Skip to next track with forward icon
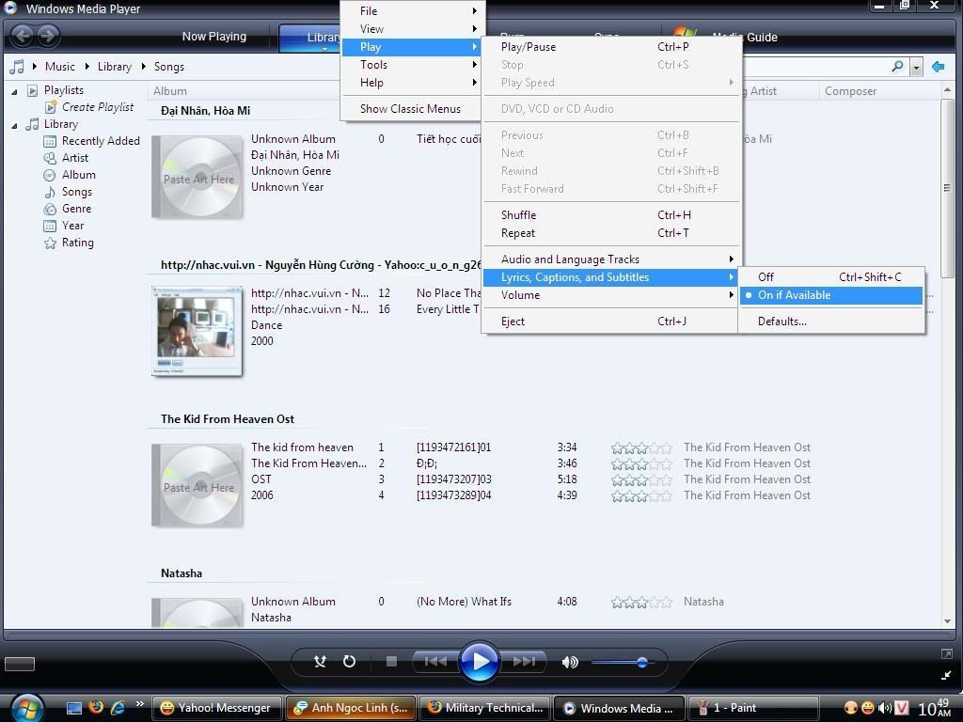 click(x=525, y=662)
